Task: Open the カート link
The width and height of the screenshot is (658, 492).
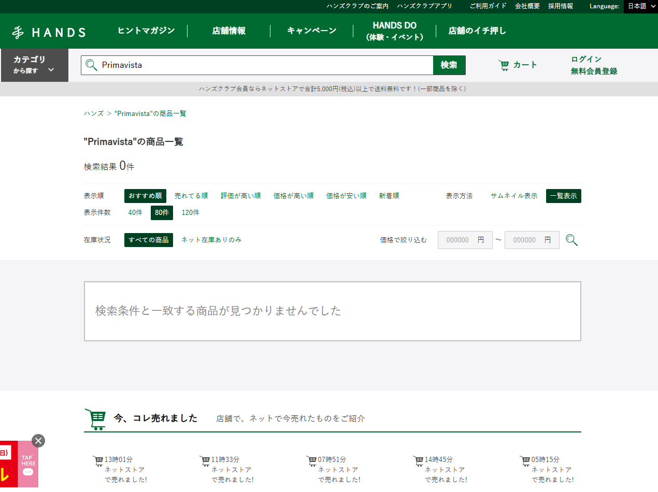Action: pyautogui.click(x=518, y=65)
